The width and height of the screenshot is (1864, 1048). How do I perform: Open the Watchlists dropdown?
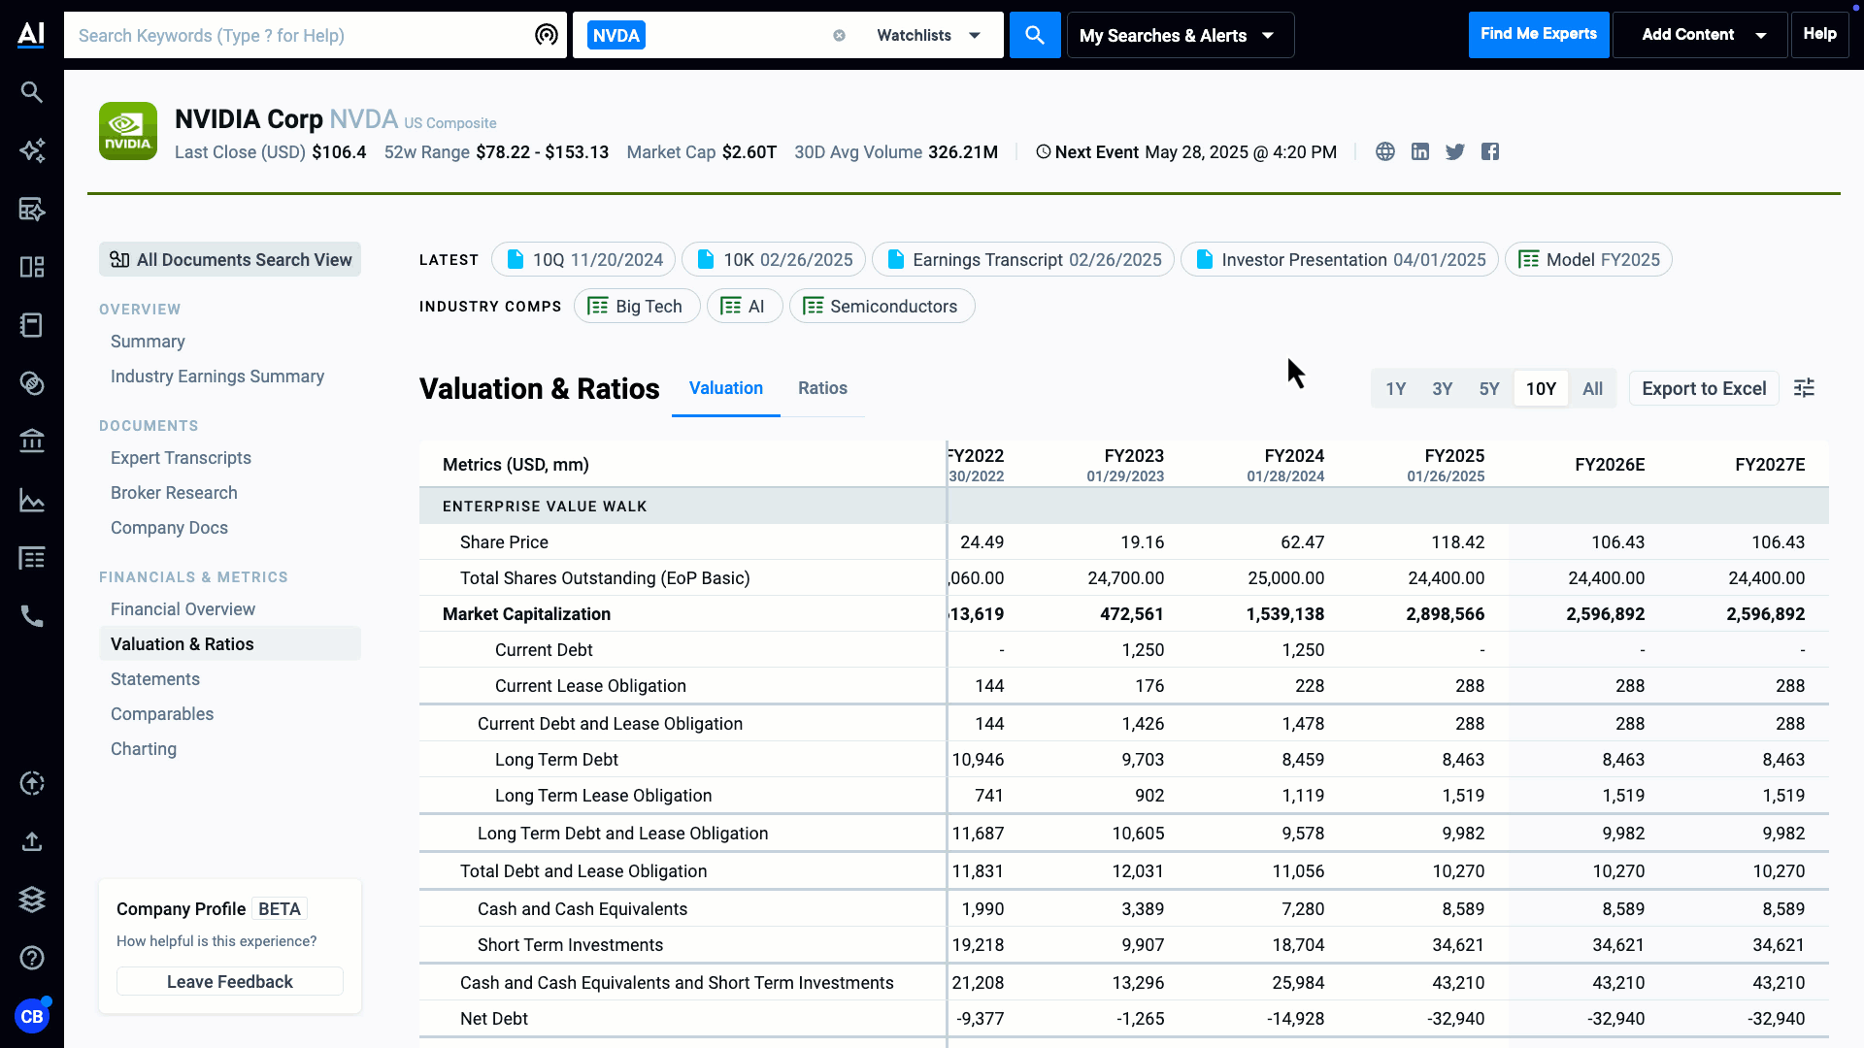click(928, 35)
